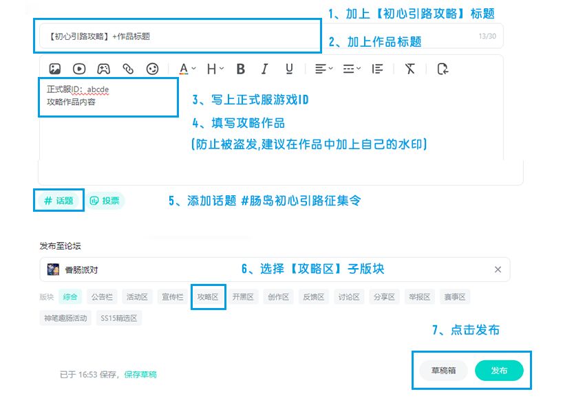Image resolution: width=585 pixels, height=418 pixels.
Task: Click the 13/30 character counter
Action: click(x=487, y=36)
